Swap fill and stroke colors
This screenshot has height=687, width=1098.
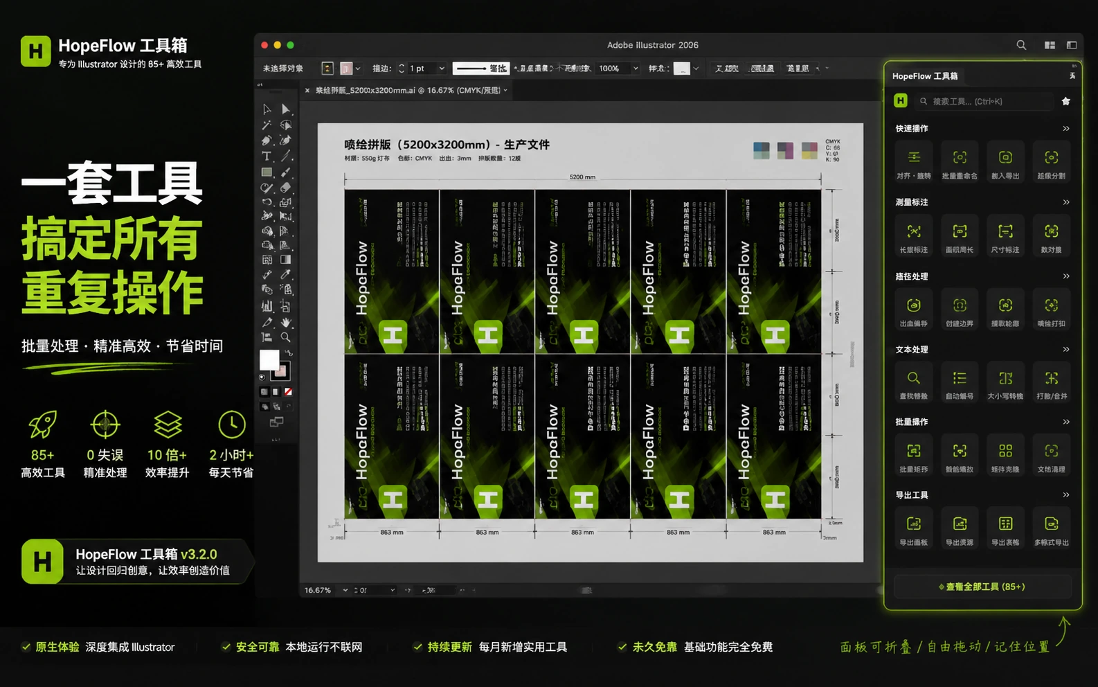[289, 353]
